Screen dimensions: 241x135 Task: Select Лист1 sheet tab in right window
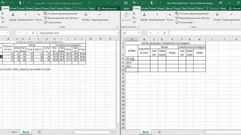(x=146, y=132)
